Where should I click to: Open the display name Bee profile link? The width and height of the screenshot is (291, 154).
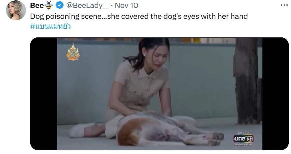coord(37,5)
